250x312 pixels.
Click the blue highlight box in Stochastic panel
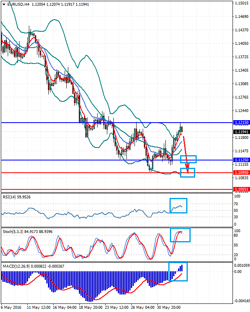(x=180, y=235)
